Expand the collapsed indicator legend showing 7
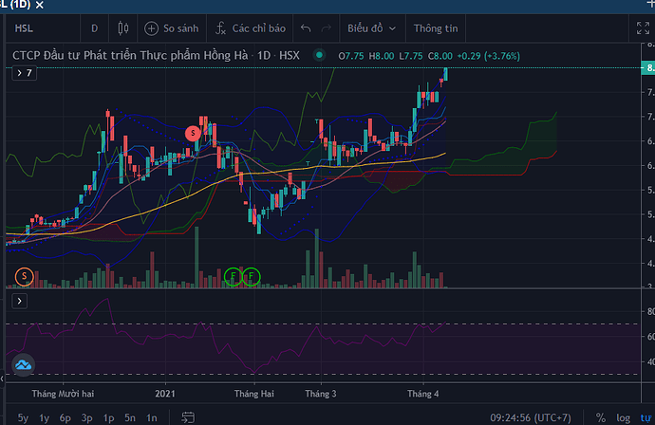Viewport: 655px width, 425px height. (24, 73)
